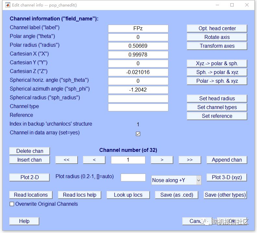The height and width of the screenshot is (233, 257).
Task: Edit the Channel label field FPz
Action: pos(138,29)
